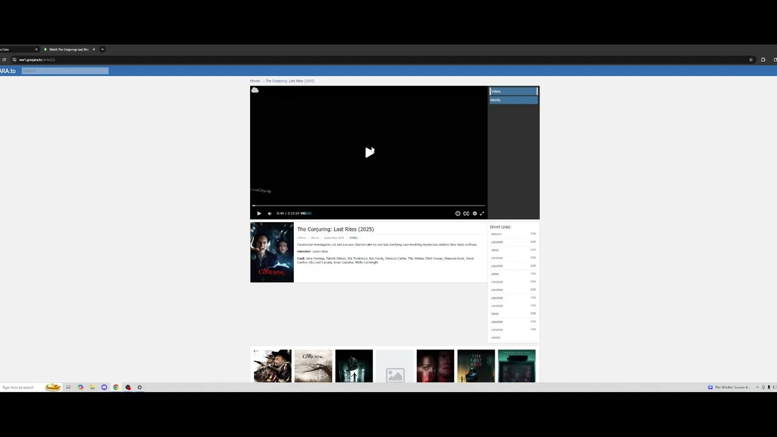This screenshot has width=777, height=437.
Task: Click the Conjuring movie poster beside the title
Action: pyautogui.click(x=272, y=252)
